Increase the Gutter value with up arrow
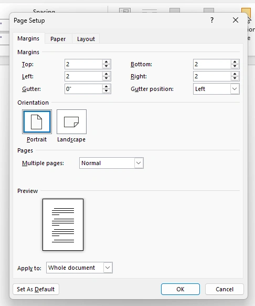Screen dimensions: 255x306 106,87
